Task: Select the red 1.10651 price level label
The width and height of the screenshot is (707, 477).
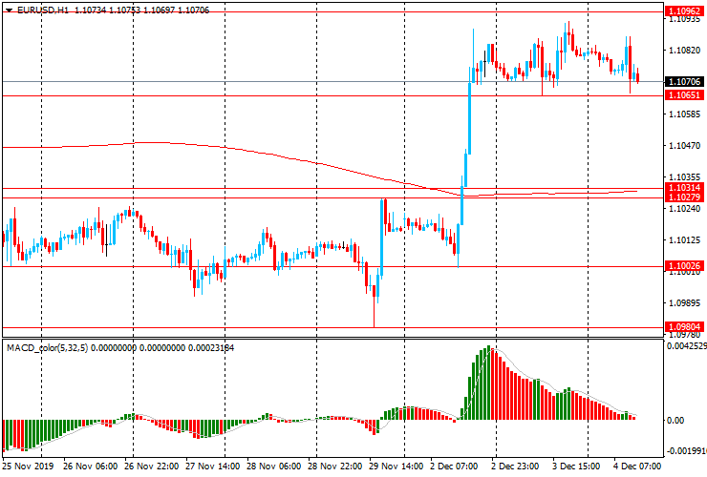Action: tap(684, 95)
